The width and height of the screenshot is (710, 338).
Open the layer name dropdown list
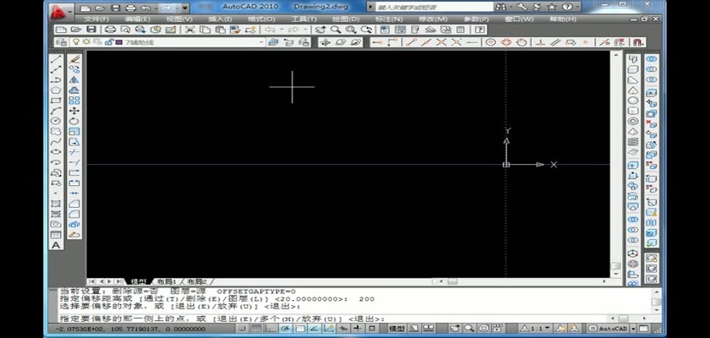pyautogui.click(x=262, y=42)
